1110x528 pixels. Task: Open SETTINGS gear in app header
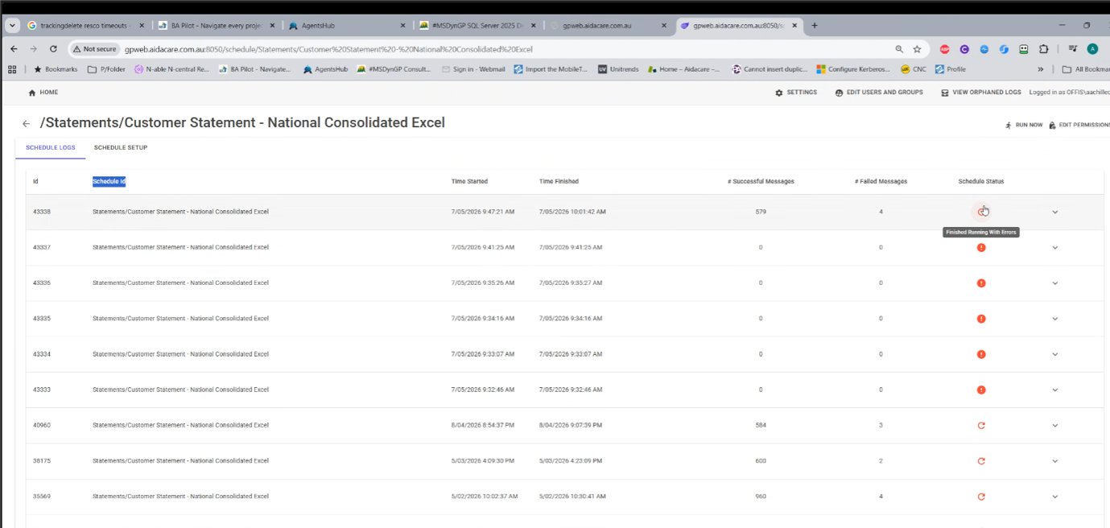click(x=796, y=93)
